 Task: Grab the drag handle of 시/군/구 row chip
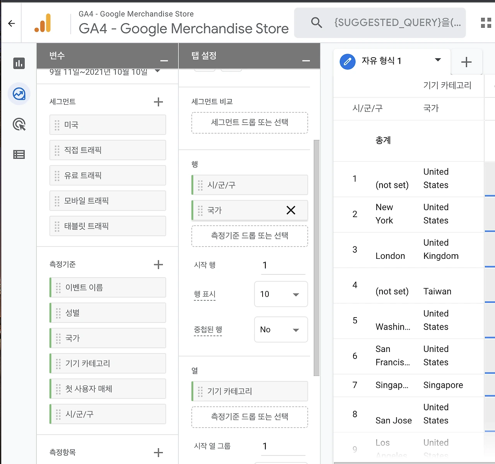200,185
